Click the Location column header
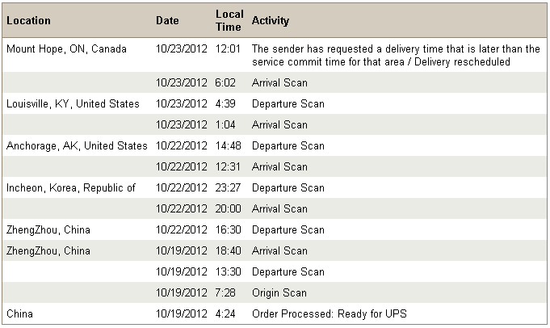Viewport: 550px width, 328px height. point(28,20)
